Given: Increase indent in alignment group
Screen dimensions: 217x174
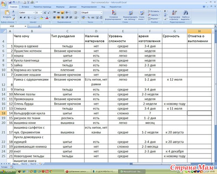Looking at the screenshot, I should tap(71, 17).
